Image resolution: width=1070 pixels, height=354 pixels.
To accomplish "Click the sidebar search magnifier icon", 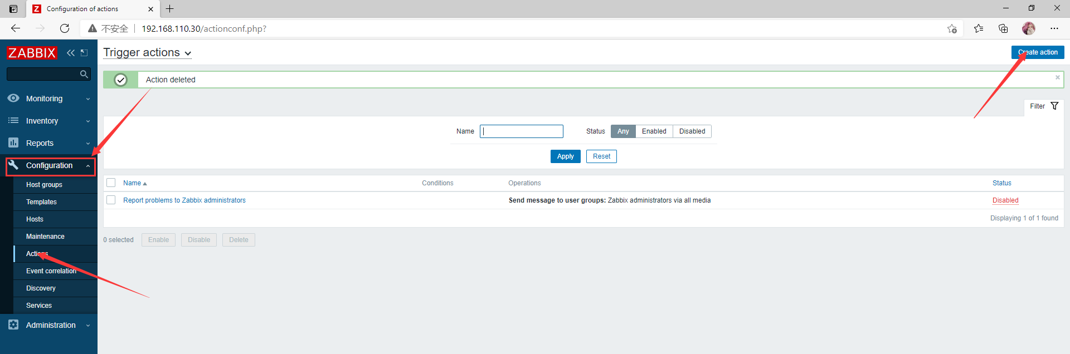I will point(84,74).
